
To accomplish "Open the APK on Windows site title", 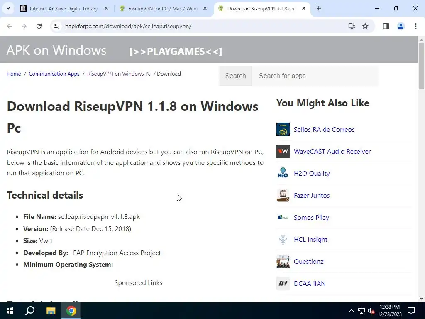I will pos(56,50).
